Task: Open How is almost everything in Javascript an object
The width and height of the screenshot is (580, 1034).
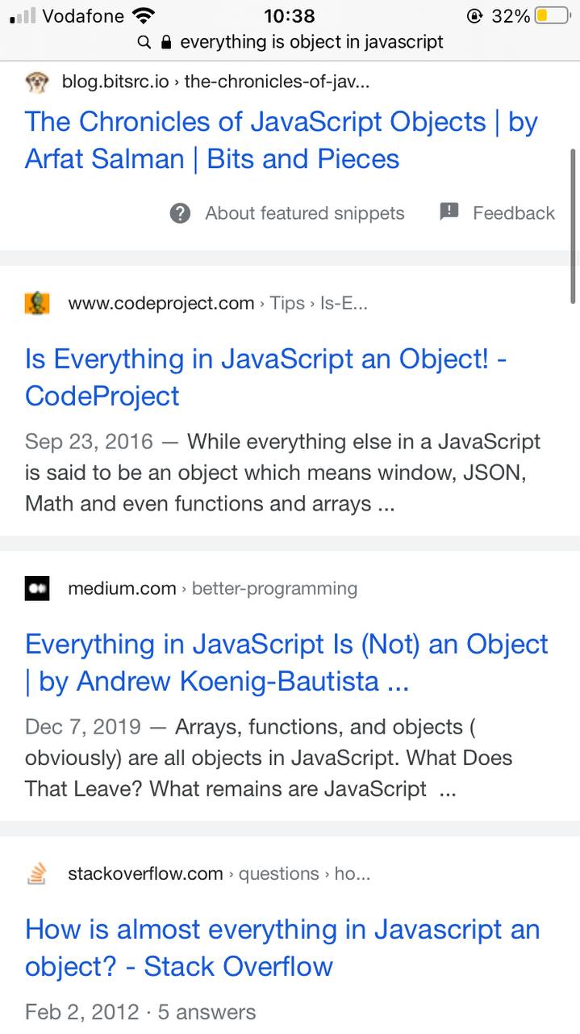Action: (282, 948)
